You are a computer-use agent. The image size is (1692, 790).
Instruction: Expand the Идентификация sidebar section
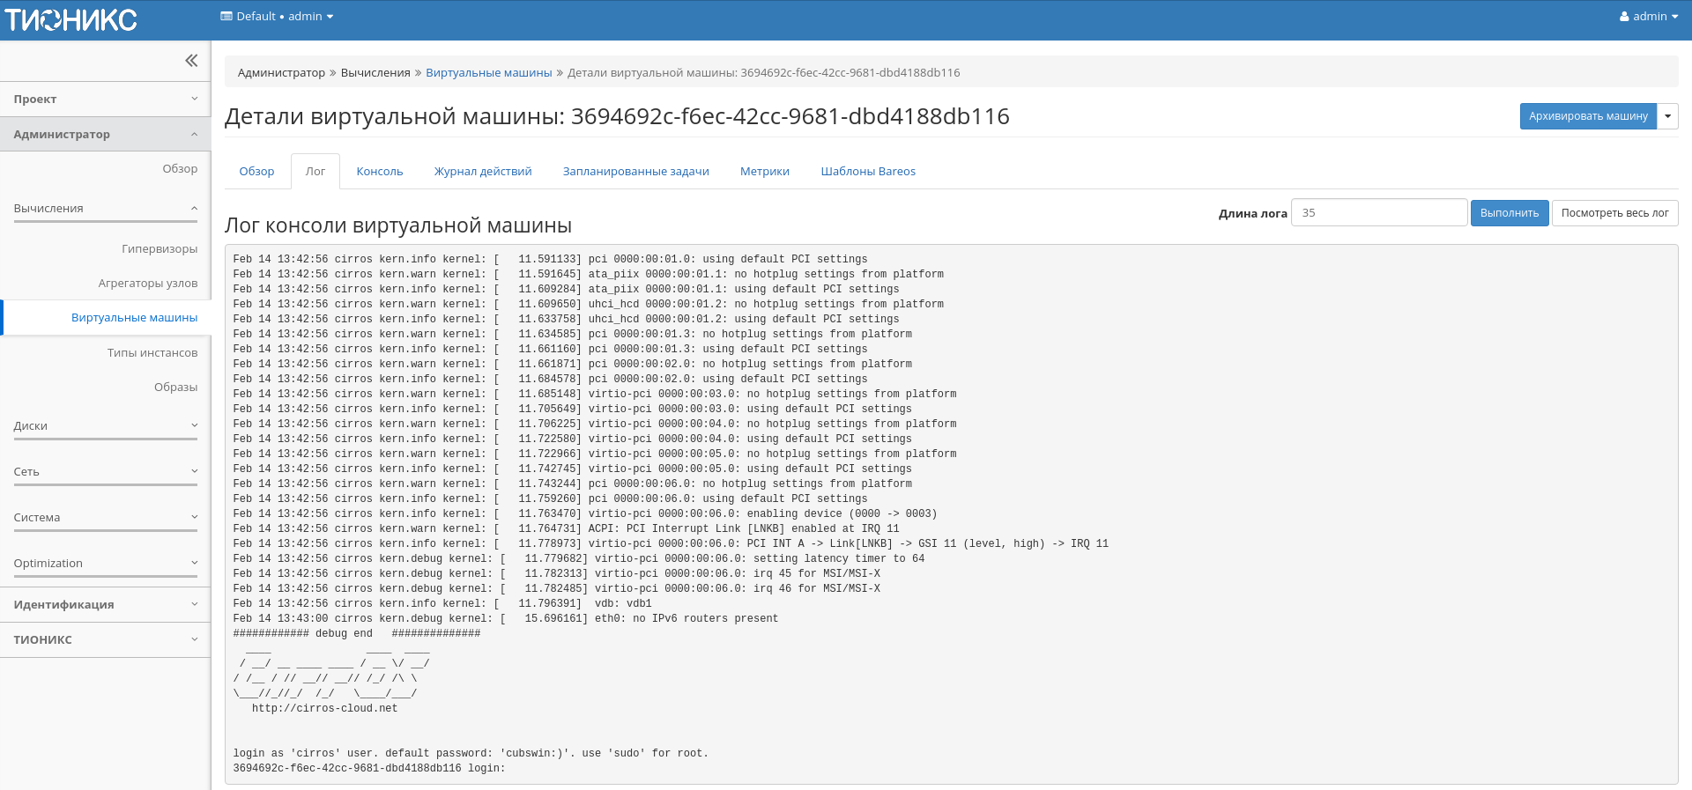tap(105, 605)
